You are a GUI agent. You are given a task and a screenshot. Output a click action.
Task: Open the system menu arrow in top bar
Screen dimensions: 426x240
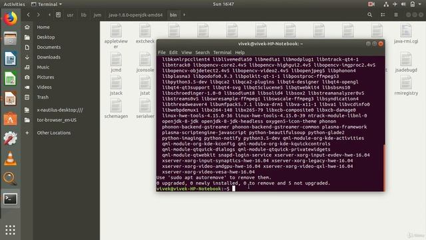420,4
